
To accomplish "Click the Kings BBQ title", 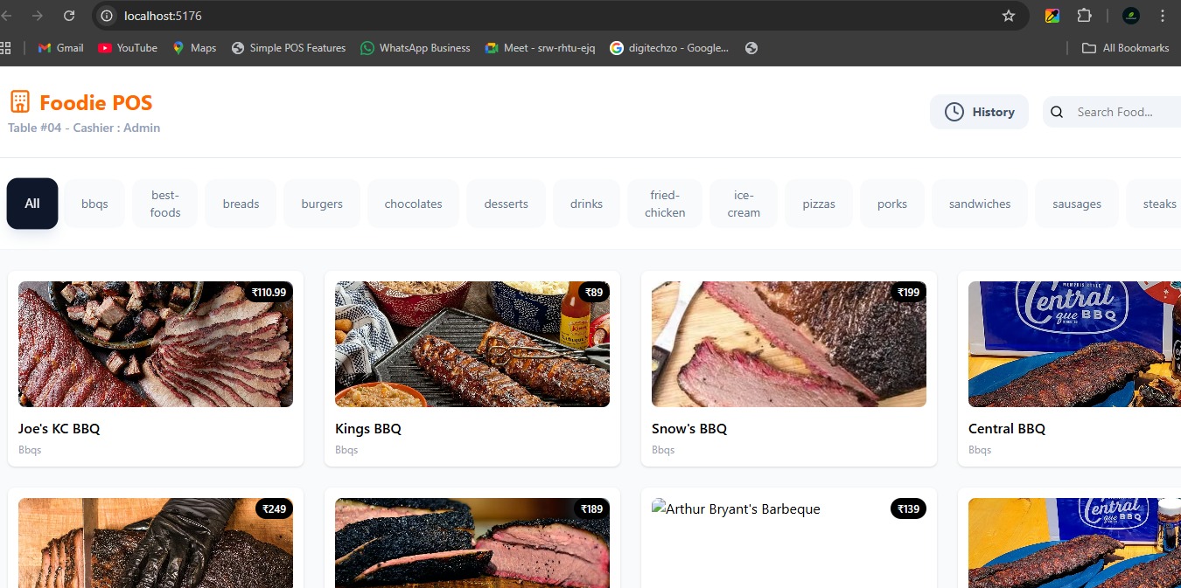I will tap(368, 429).
